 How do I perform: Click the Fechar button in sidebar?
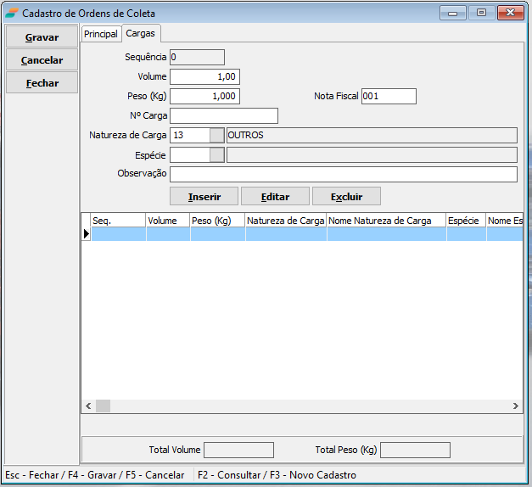42,83
